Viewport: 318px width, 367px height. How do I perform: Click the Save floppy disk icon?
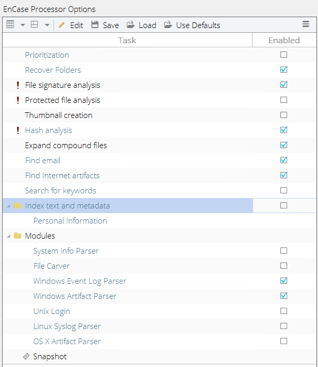[x=95, y=24]
